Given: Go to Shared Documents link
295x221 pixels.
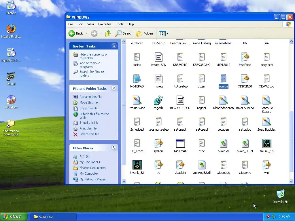Looking at the screenshot, I should [x=92, y=168].
